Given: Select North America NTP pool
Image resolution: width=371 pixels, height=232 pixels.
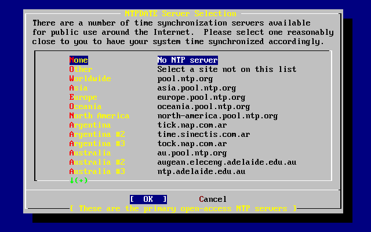Looking at the screenshot, I should (x=99, y=116).
